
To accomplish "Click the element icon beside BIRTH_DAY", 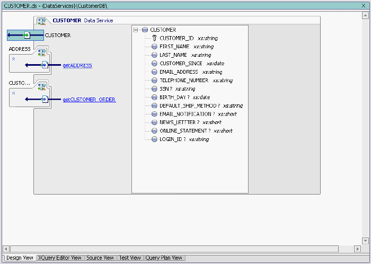I will 154,97.
